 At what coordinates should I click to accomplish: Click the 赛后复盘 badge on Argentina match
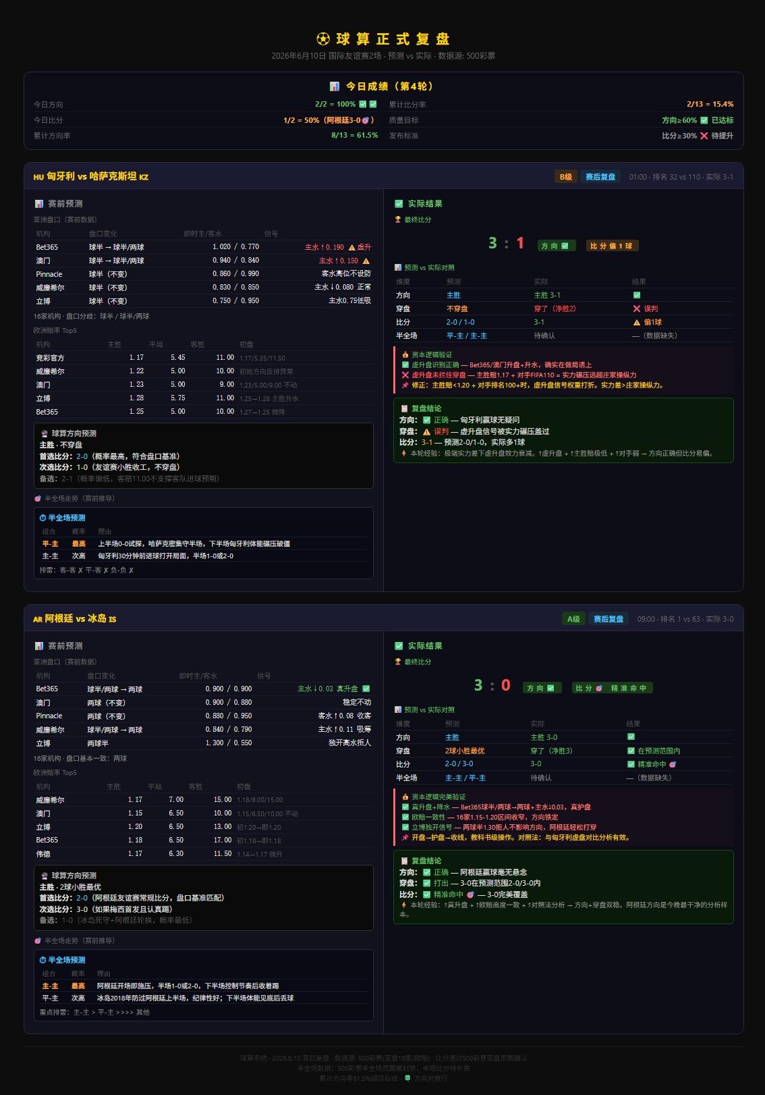click(x=608, y=619)
